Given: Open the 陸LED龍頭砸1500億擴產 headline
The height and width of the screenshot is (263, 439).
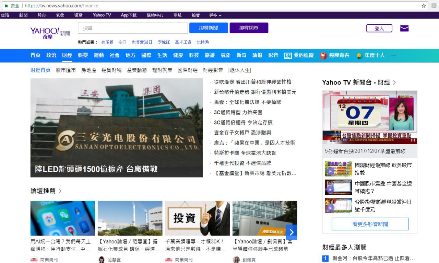Looking at the screenshot, I should pyautogui.click(x=96, y=169).
